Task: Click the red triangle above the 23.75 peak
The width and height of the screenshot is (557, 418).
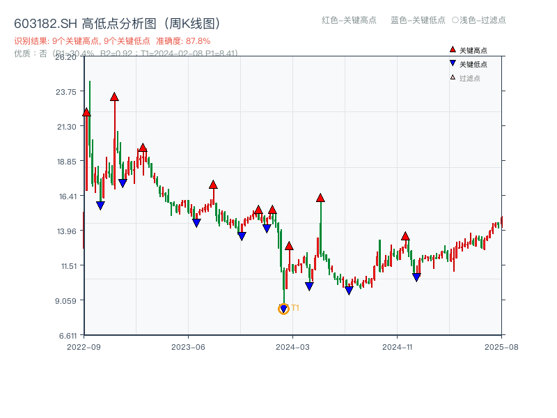Action: [x=114, y=97]
